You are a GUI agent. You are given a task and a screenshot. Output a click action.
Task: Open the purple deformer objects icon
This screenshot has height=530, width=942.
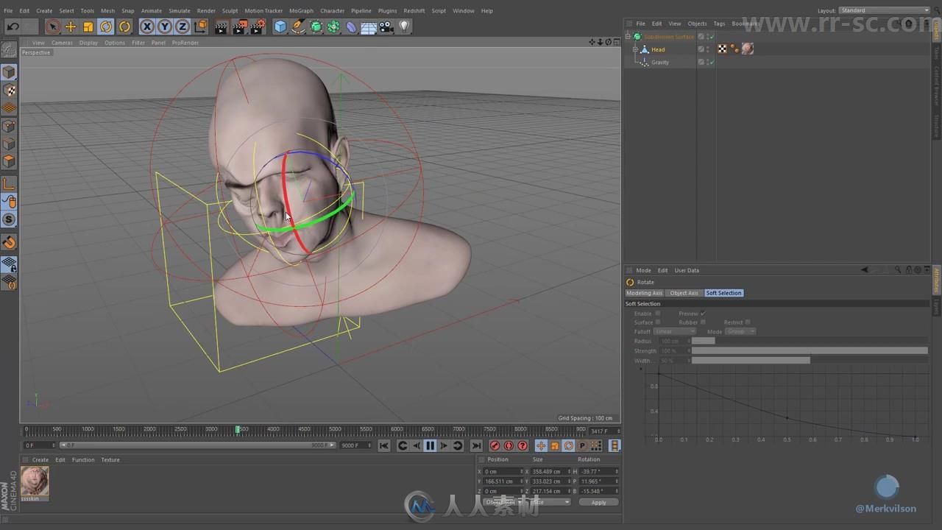(x=351, y=27)
